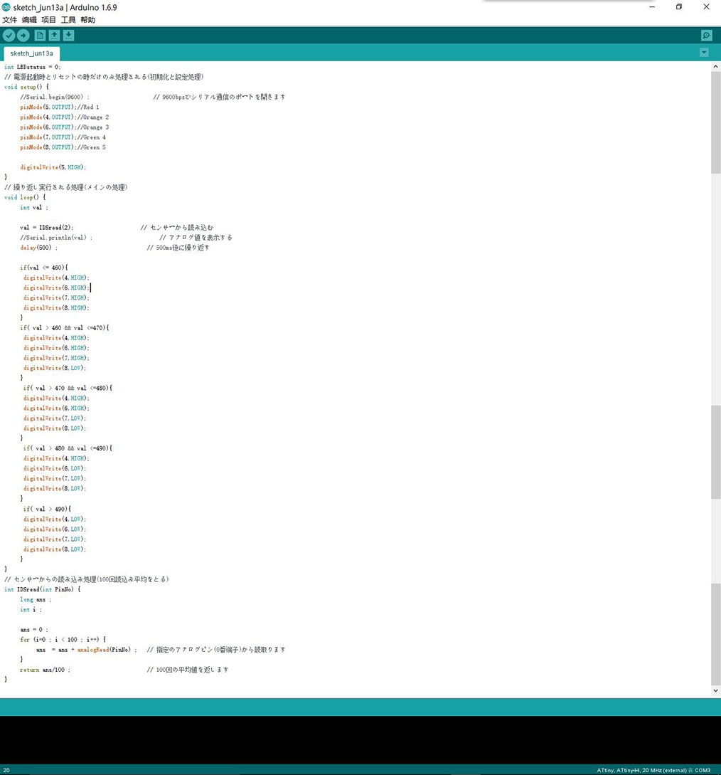Screen dimensions: 721x775
Task: Open the 帮助 menu
Action: tap(88, 20)
